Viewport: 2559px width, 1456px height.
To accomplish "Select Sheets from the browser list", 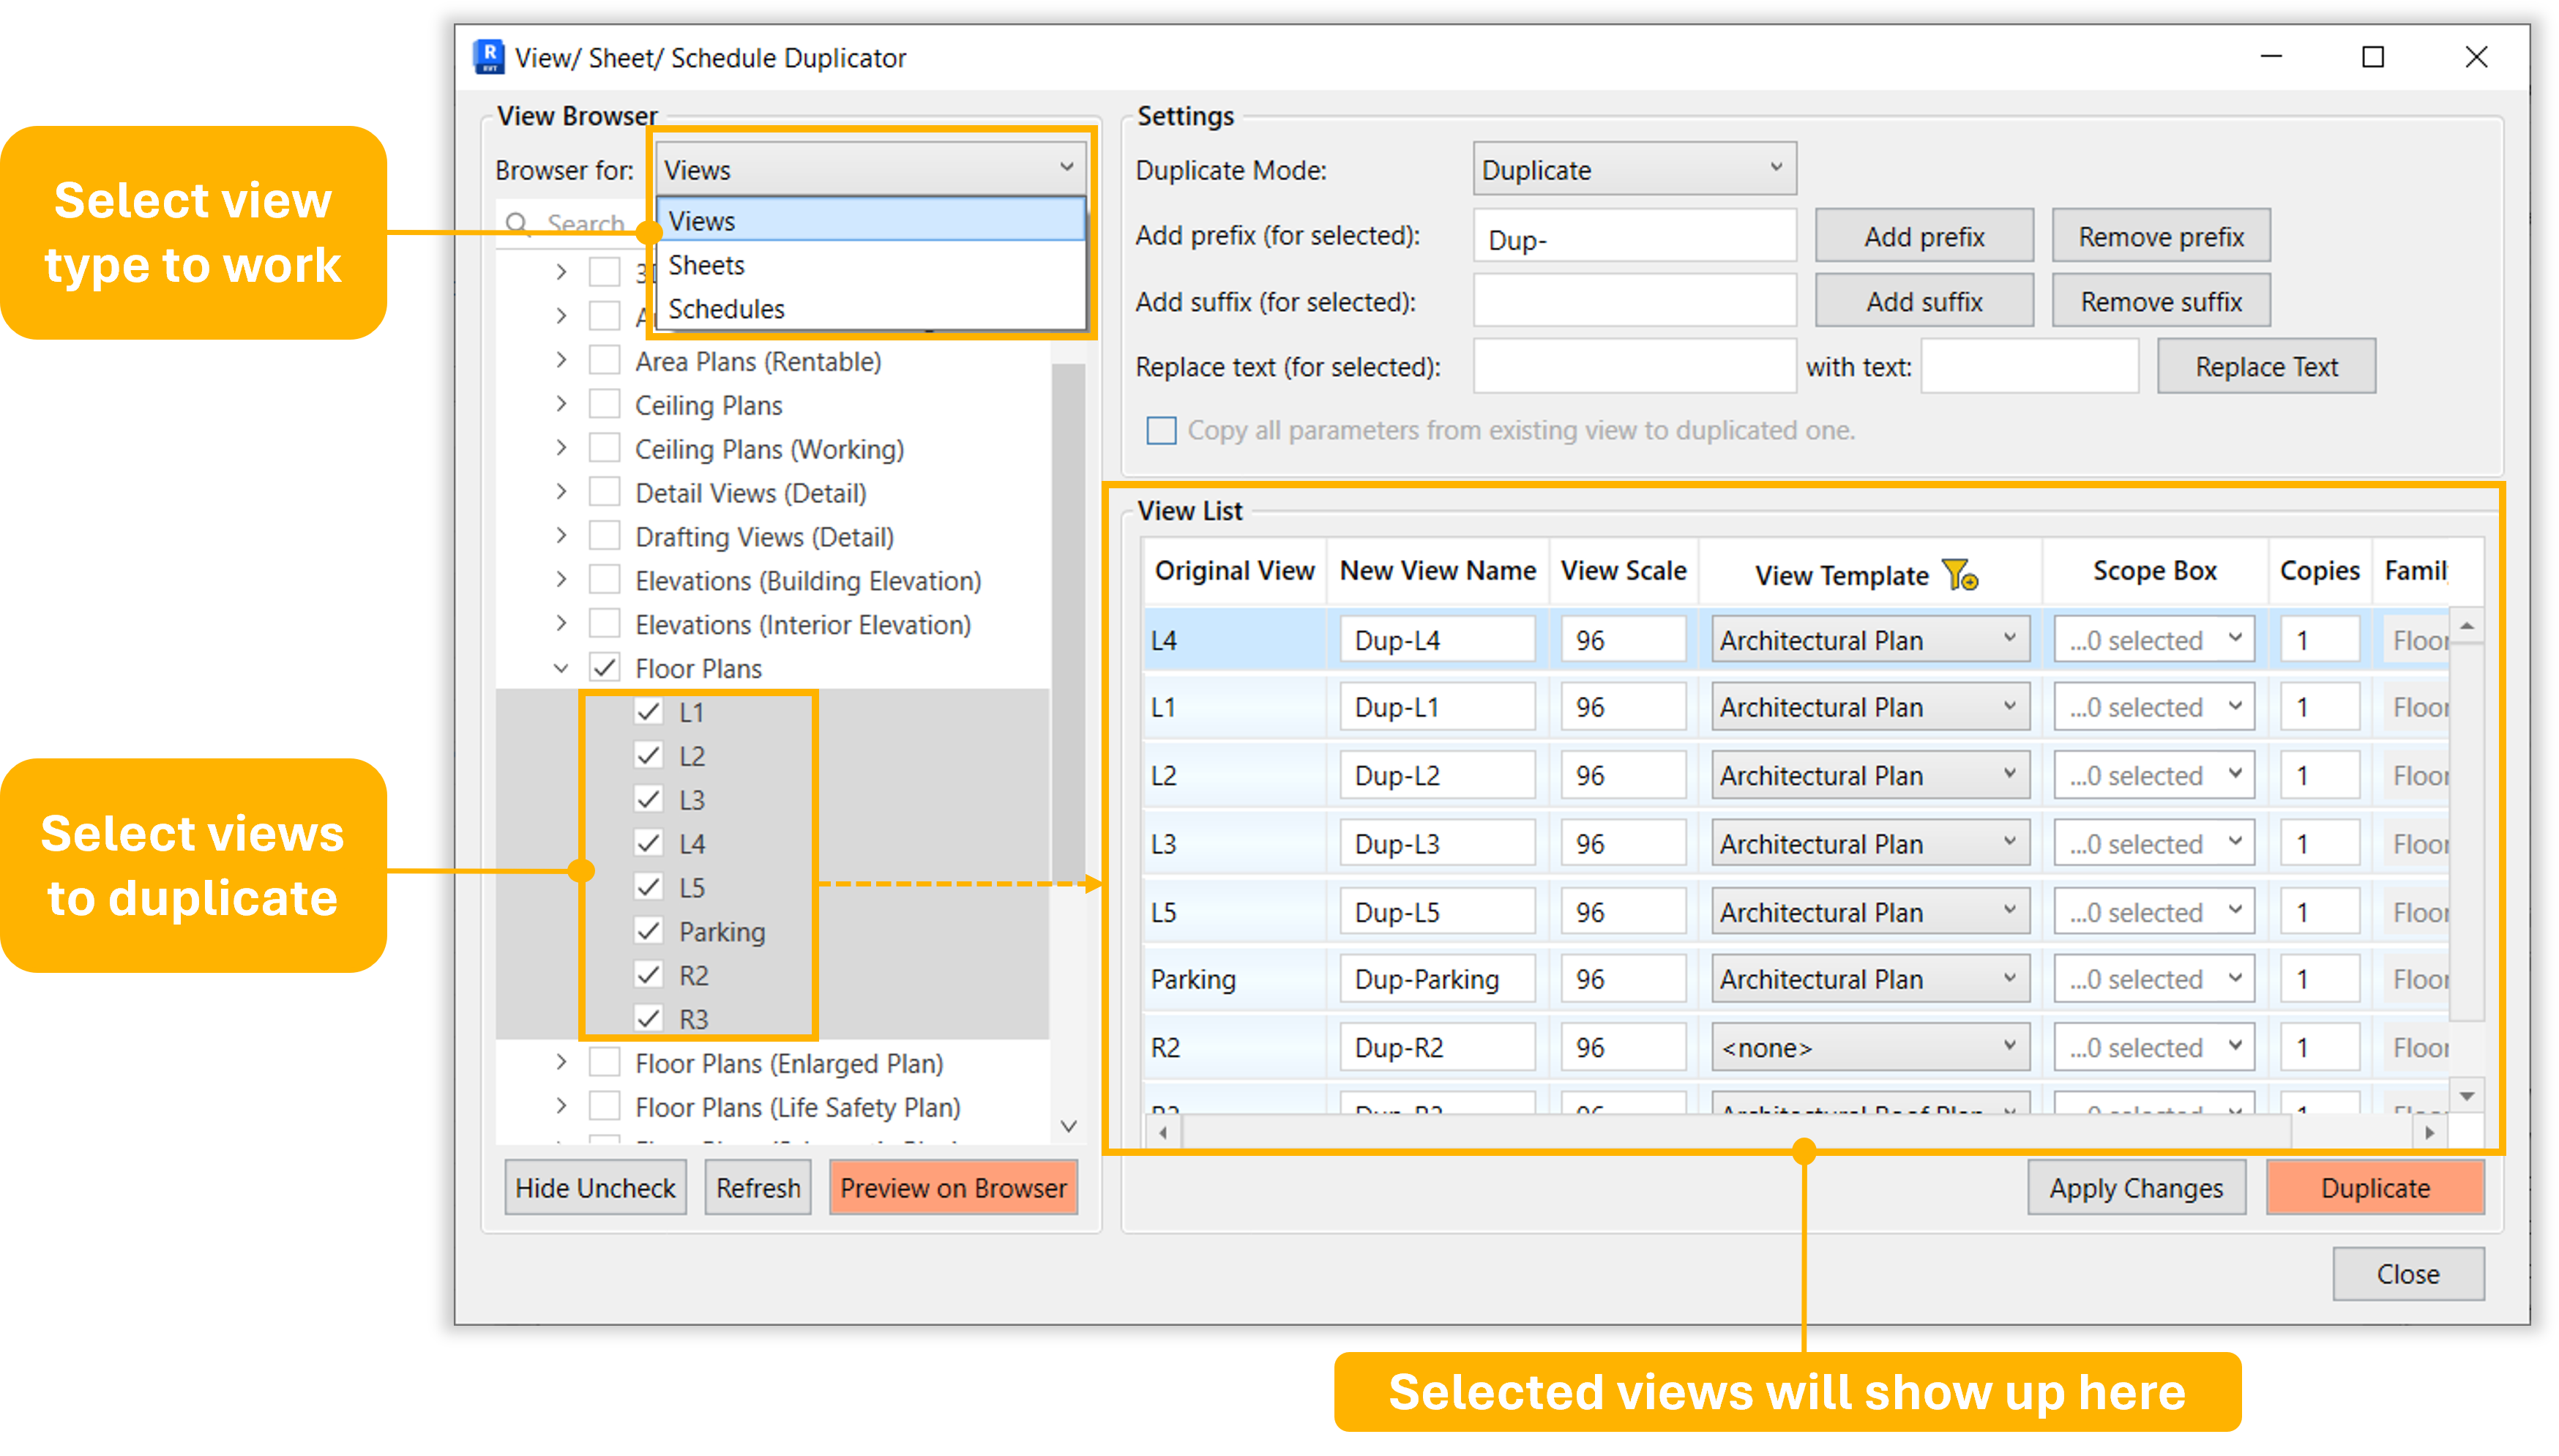I will [x=706, y=265].
